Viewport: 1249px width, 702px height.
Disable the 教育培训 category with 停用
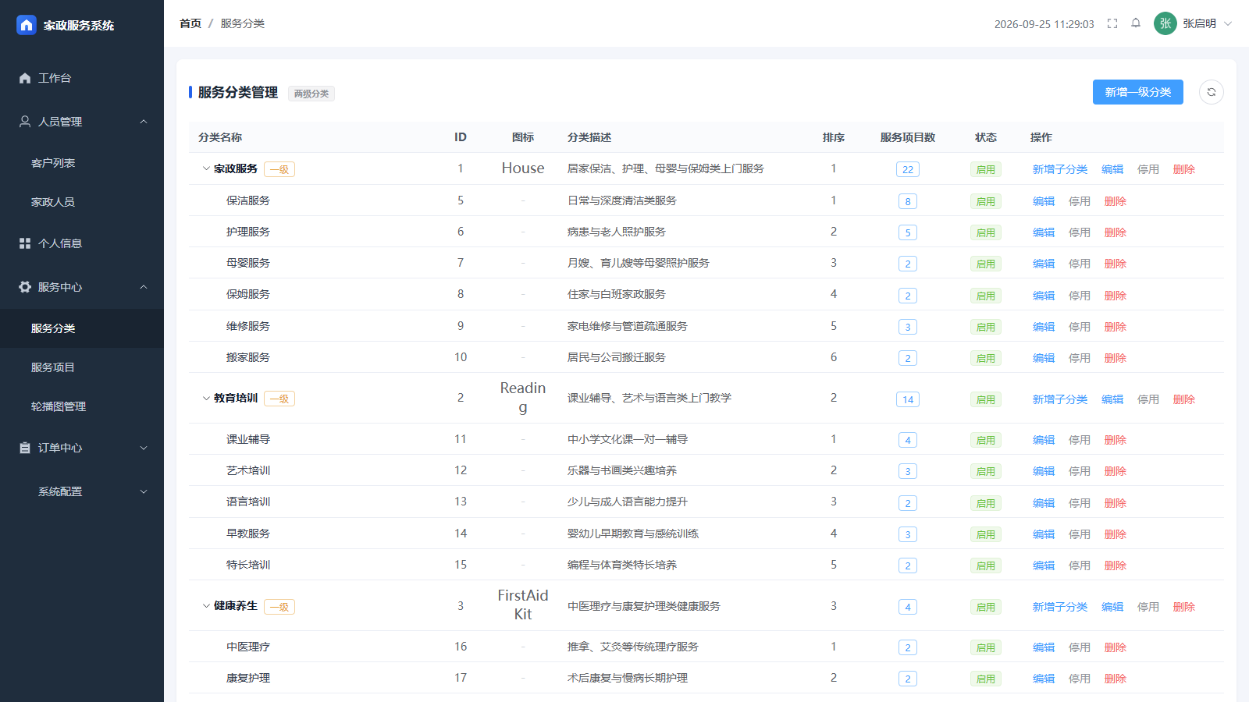pos(1148,399)
